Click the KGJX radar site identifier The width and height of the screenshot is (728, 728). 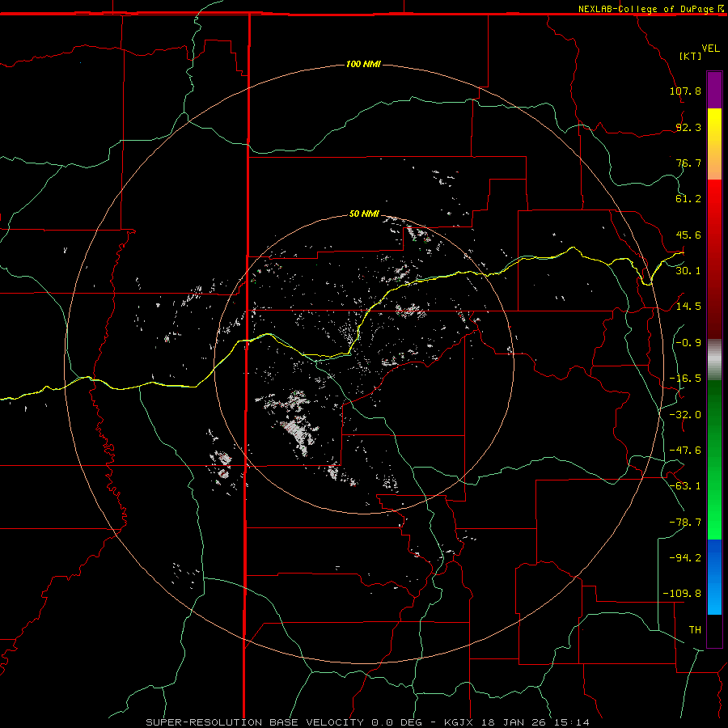(x=459, y=722)
